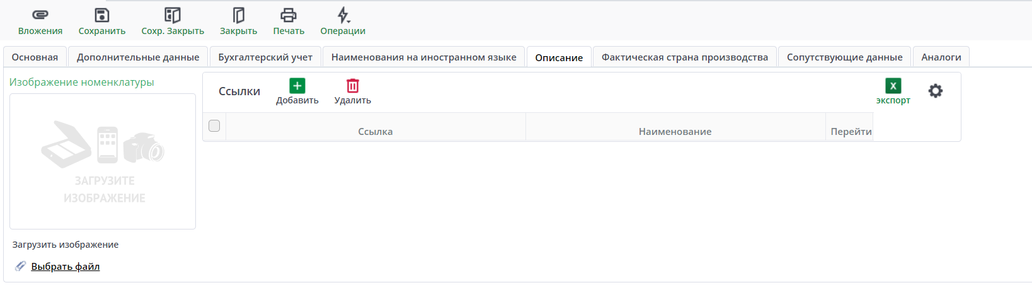This screenshot has width=1032, height=302.
Task: Open the Вложения attachments paperclip icon
Action: [40, 15]
